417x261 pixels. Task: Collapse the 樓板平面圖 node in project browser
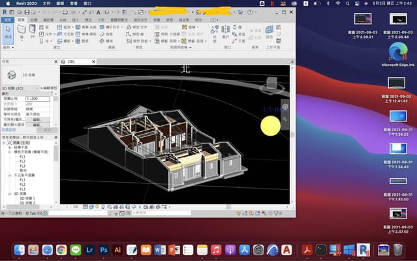[10, 152]
